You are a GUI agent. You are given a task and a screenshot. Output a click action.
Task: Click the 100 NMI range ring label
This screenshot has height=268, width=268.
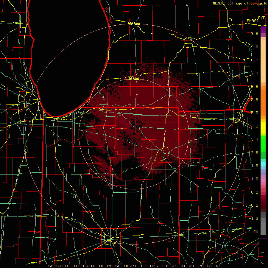(134, 24)
